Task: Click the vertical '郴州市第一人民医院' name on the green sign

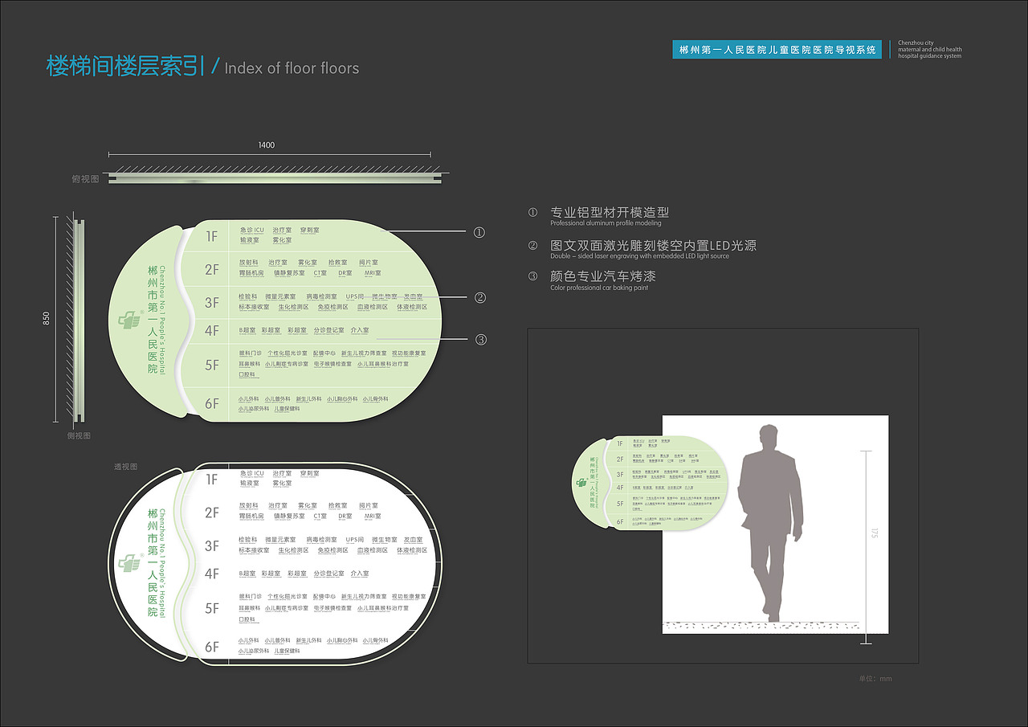Action: coord(153,321)
